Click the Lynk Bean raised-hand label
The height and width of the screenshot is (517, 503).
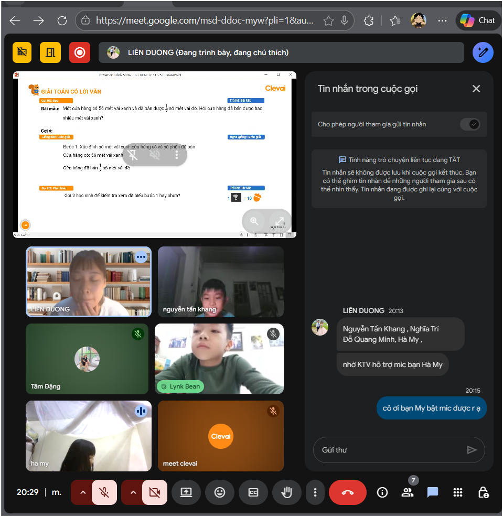coord(180,386)
